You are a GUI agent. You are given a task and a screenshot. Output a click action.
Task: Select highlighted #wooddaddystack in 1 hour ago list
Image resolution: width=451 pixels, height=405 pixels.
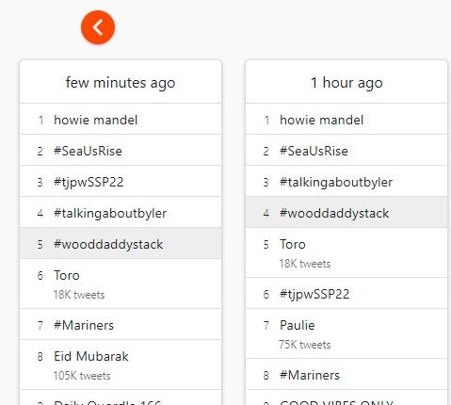click(x=346, y=212)
